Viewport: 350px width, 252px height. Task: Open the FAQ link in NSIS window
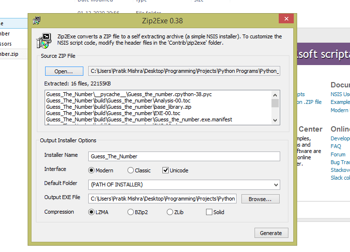pos(336,146)
